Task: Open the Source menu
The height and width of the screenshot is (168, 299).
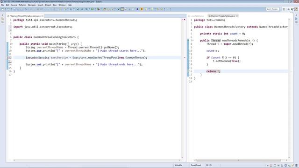Action: coord(14,5)
